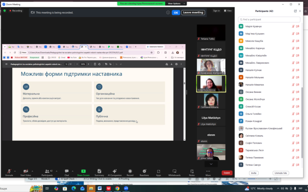The image size is (308, 192).
Task: Expand video options caret next to Start Video
Action: 32,171
